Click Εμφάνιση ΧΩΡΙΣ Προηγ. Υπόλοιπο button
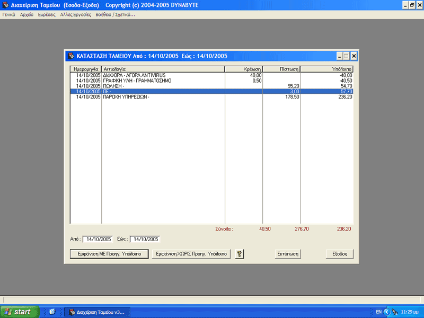 tap(191, 254)
